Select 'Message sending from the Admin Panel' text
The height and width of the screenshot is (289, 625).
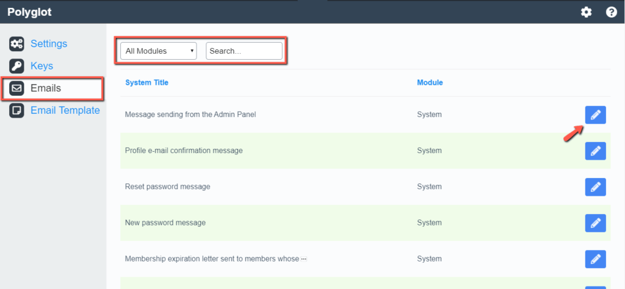190,115
